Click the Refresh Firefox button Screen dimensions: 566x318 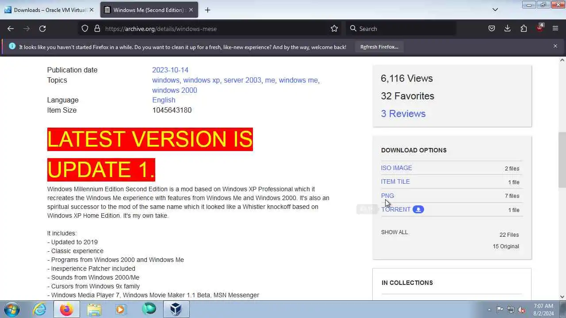[379, 47]
